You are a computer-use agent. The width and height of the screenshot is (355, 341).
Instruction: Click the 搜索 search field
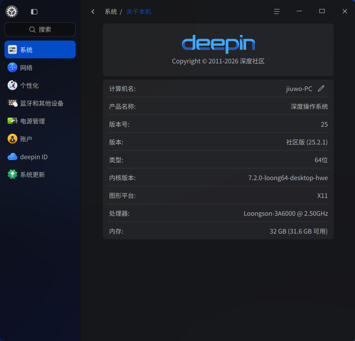[x=40, y=30]
